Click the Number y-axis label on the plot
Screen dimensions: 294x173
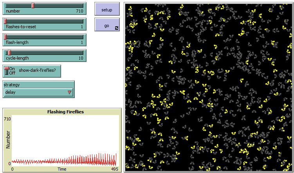pos(7,139)
